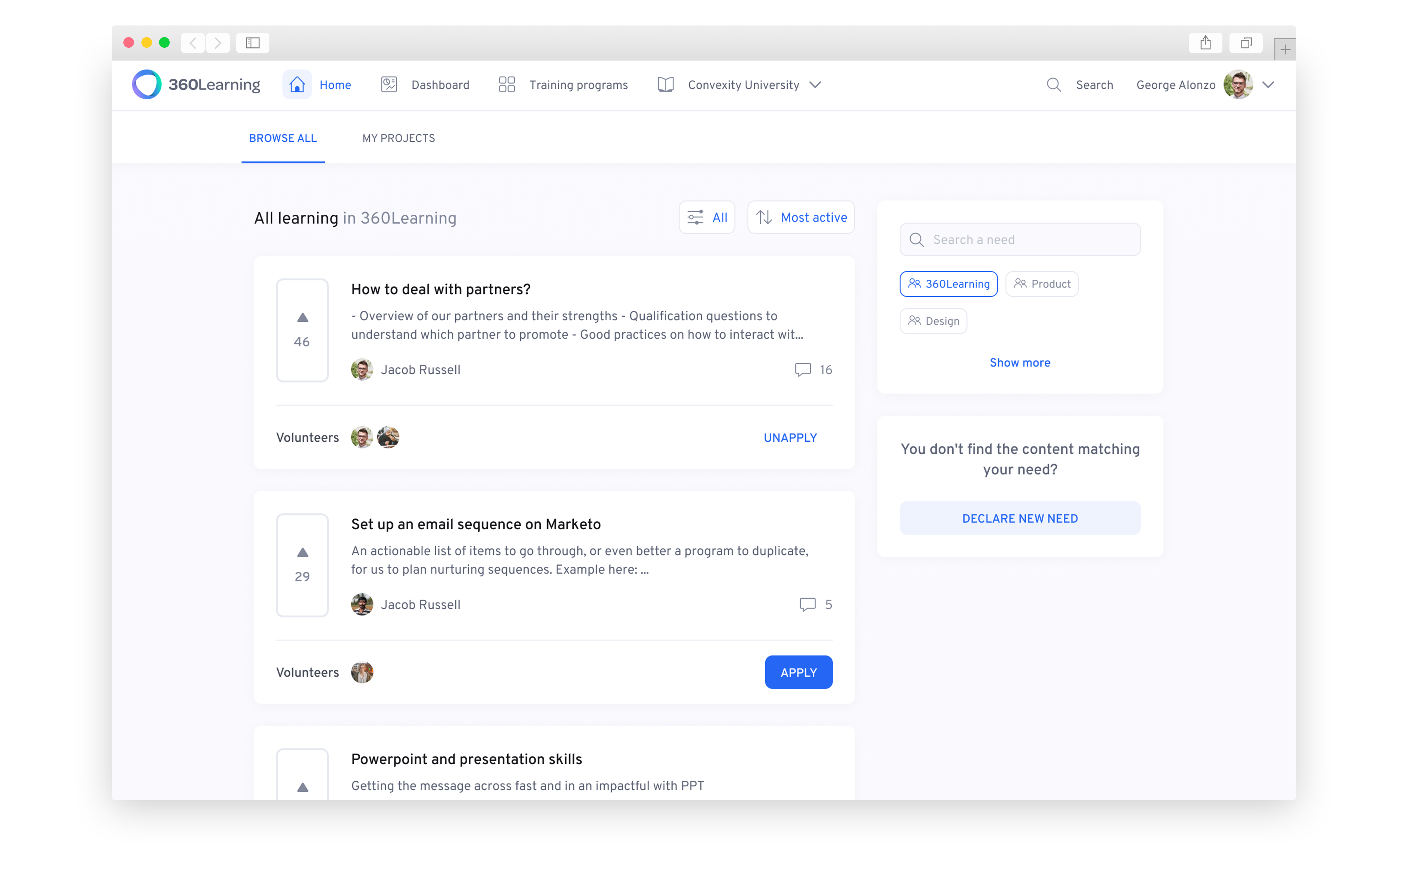
Task: Click Show more groups link
Action: coord(1019,362)
